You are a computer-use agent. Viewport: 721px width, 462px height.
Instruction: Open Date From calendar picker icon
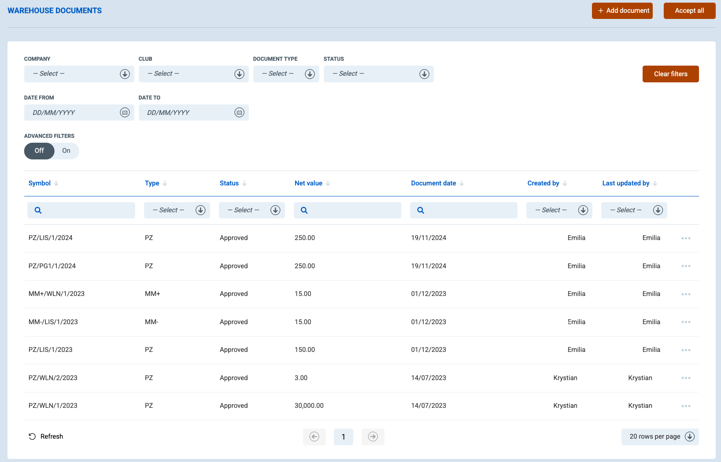click(125, 113)
